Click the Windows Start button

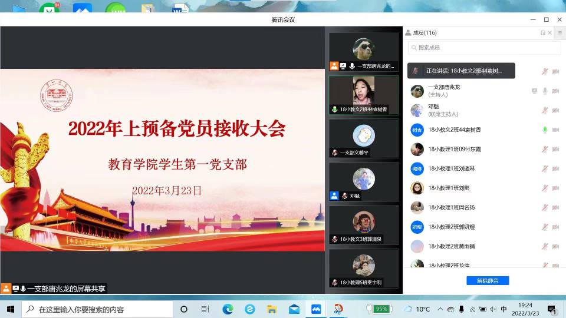coord(10,309)
